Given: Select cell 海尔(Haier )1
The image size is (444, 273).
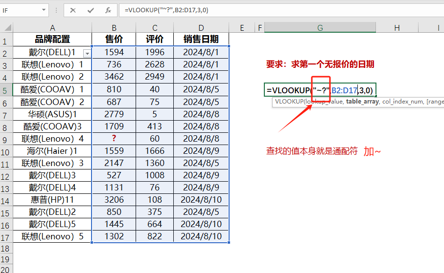Looking at the screenshot, I should (52, 151).
